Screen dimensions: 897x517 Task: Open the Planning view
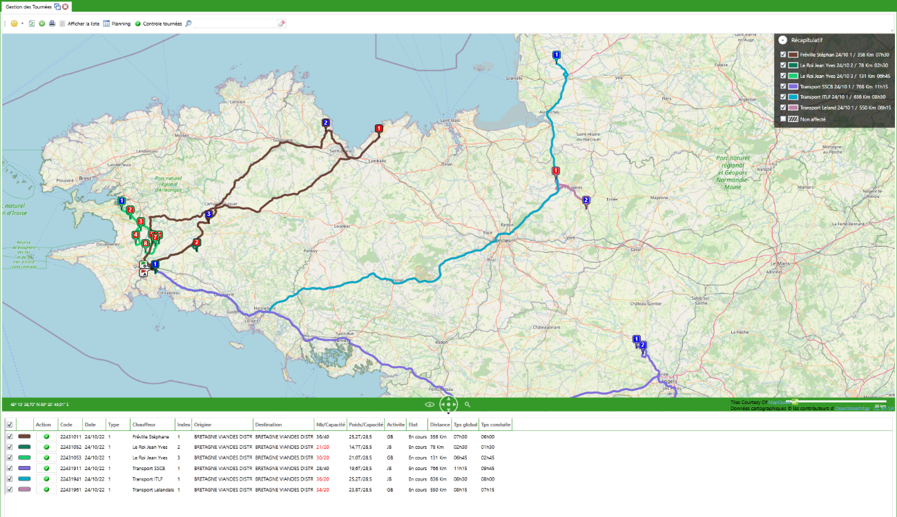tap(117, 23)
